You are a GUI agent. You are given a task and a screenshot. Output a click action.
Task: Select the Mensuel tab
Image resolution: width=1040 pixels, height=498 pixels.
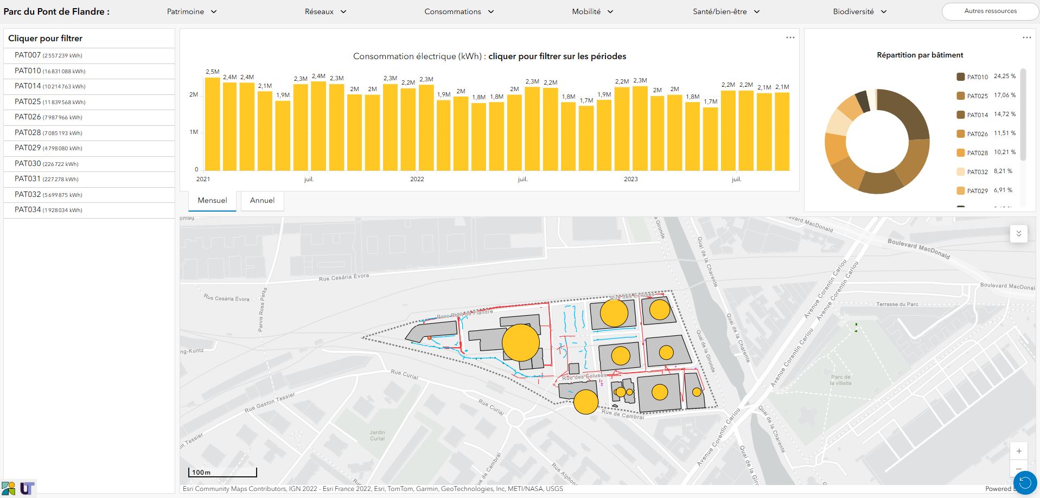[212, 201]
